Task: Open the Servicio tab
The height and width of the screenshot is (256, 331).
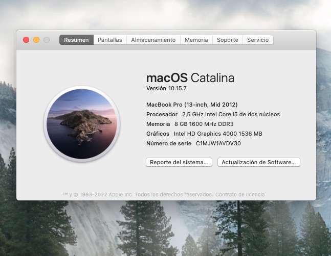Action: (x=258, y=40)
